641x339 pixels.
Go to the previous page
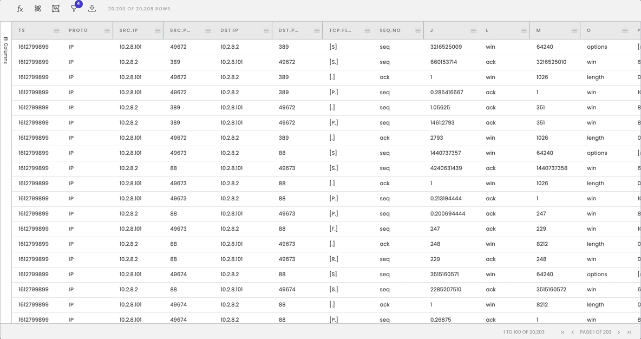click(572, 332)
